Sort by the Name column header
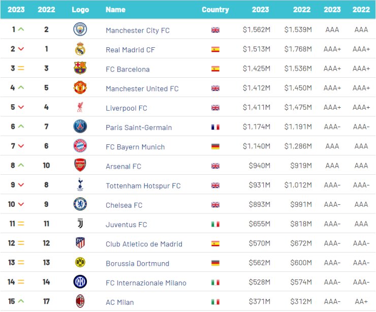 tap(115, 10)
